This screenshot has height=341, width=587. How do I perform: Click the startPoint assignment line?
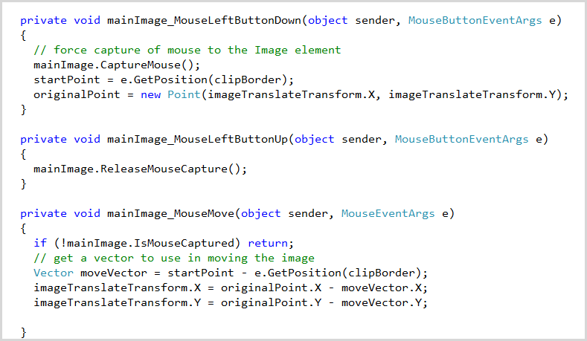pyautogui.click(x=164, y=79)
